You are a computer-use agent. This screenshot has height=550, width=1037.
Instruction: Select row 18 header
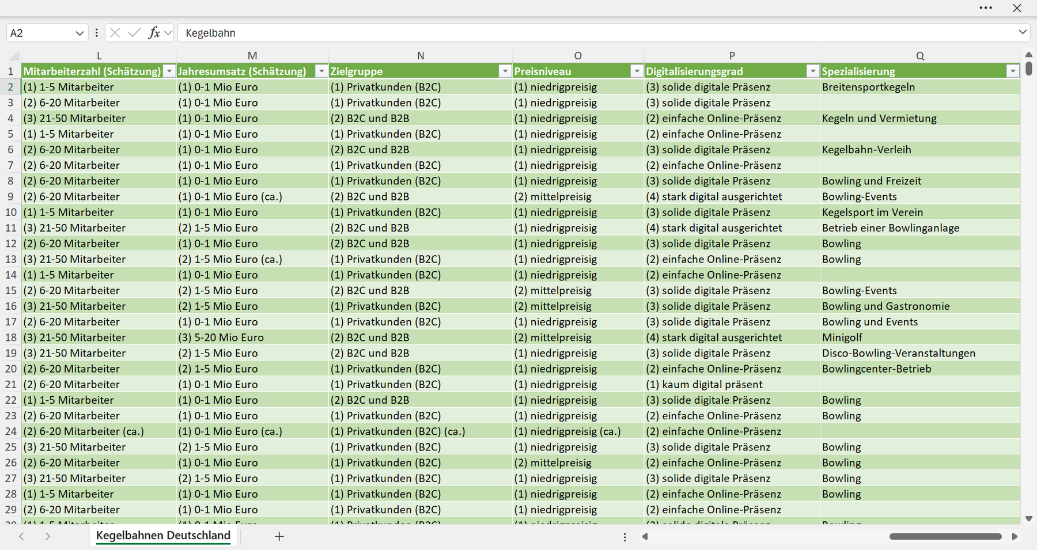coord(11,337)
